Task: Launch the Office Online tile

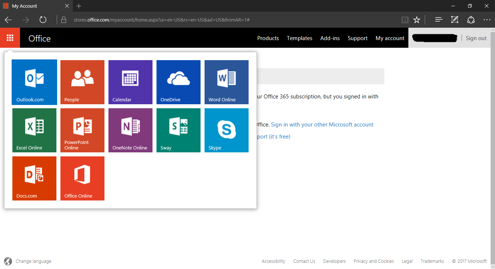Action: point(82,178)
